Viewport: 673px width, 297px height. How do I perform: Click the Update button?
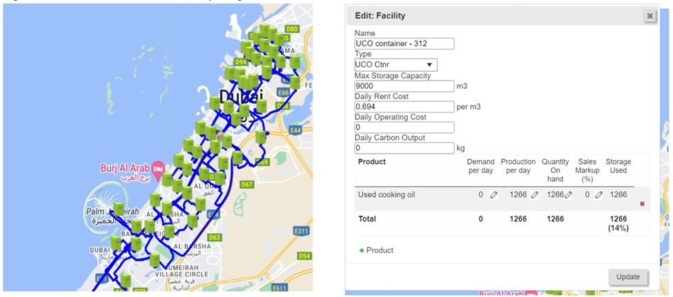628,277
